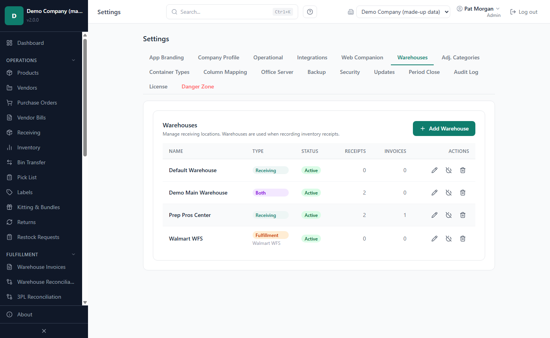This screenshot has height=338, width=550.
Task: Open the company selector dropdown
Action: pyautogui.click(x=403, y=12)
